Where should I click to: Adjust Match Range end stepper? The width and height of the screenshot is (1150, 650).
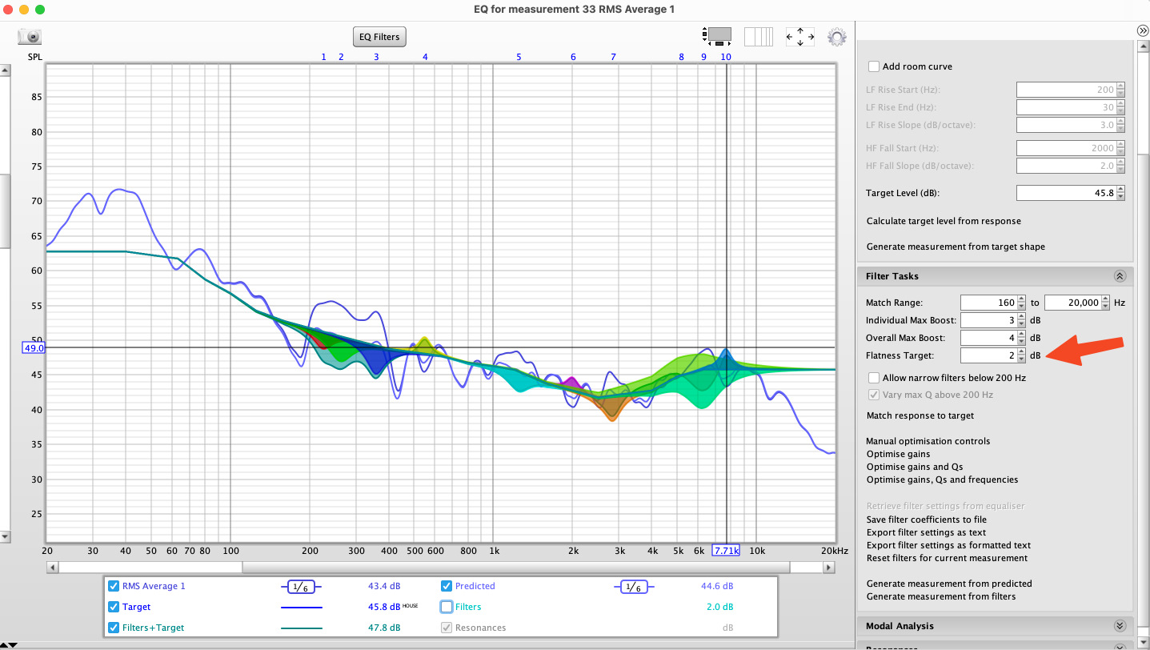click(x=1106, y=303)
